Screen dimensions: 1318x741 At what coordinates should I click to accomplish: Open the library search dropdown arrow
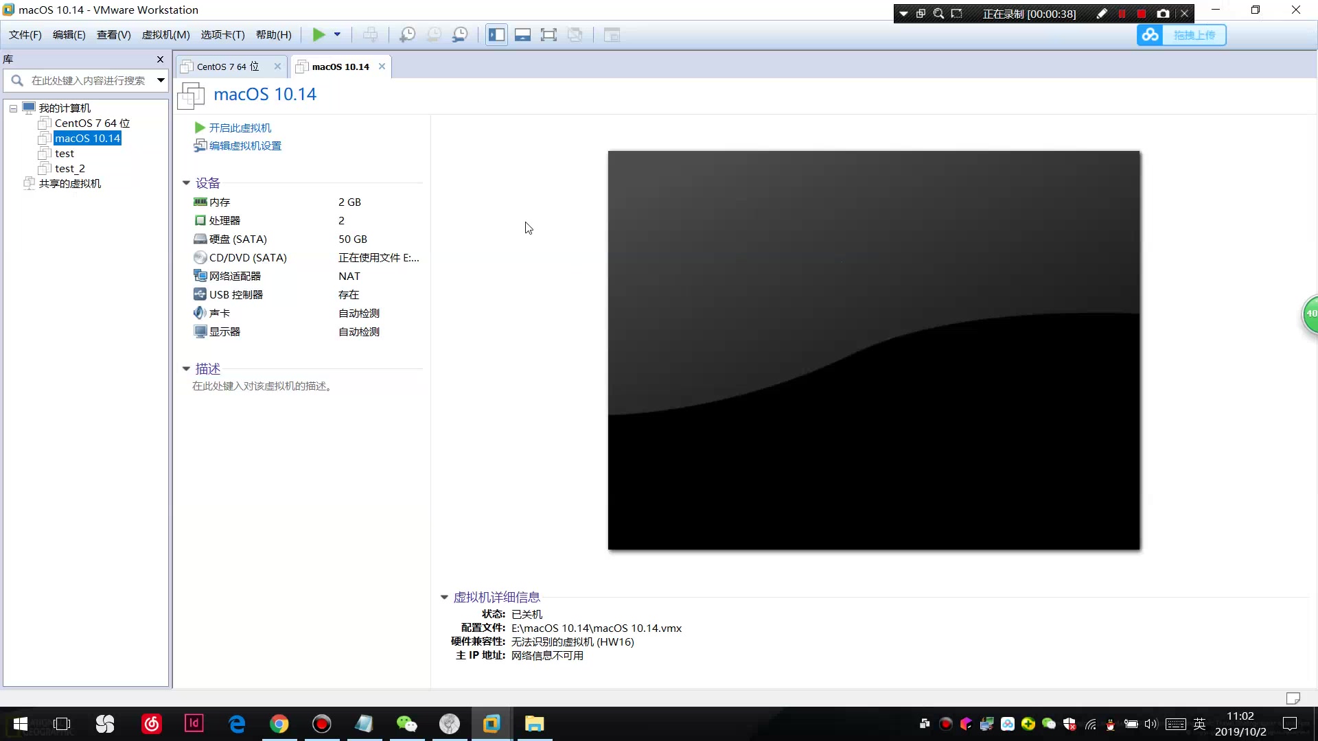(x=161, y=81)
